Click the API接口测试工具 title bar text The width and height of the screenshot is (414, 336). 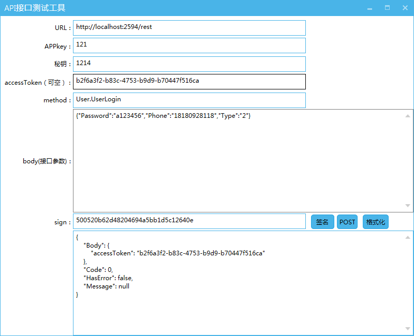(35, 8)
